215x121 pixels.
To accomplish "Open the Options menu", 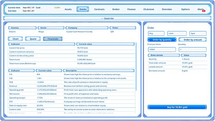I will pyautogui.click(x=185, y=9).
